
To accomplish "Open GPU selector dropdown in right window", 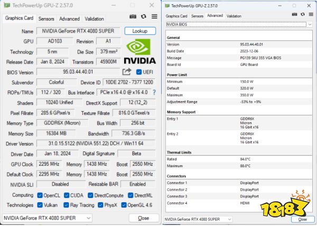I will [x=198, y=219].
